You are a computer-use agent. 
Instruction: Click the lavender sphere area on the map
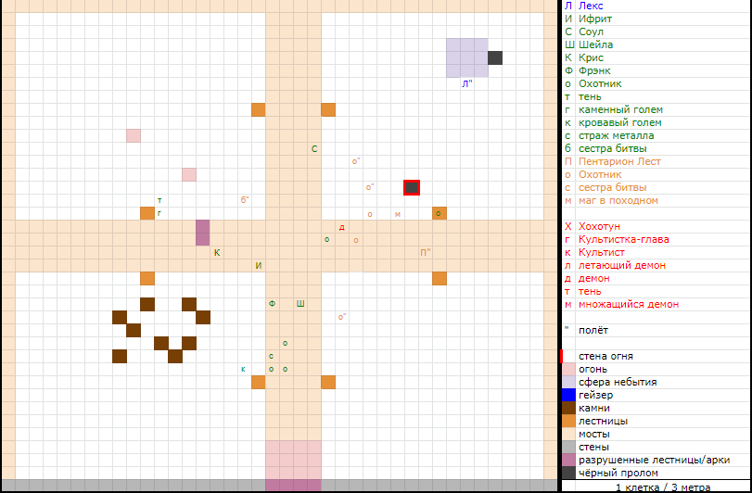click(467, 57)
